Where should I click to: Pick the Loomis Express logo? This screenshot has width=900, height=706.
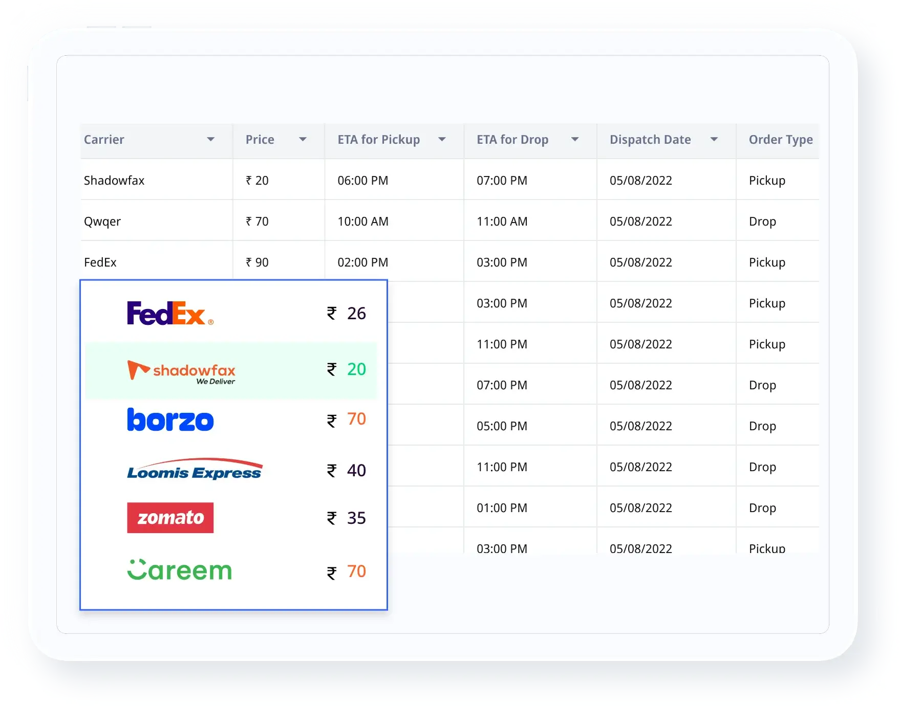pyautogui.click(x=195, y=469)
